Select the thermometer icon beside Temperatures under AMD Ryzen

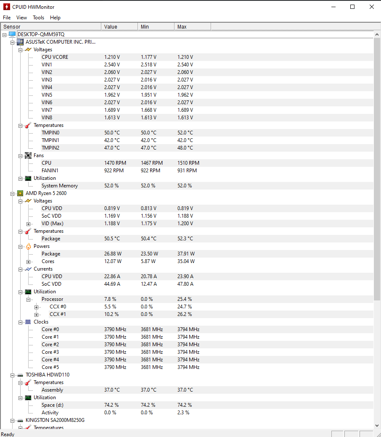27,231
